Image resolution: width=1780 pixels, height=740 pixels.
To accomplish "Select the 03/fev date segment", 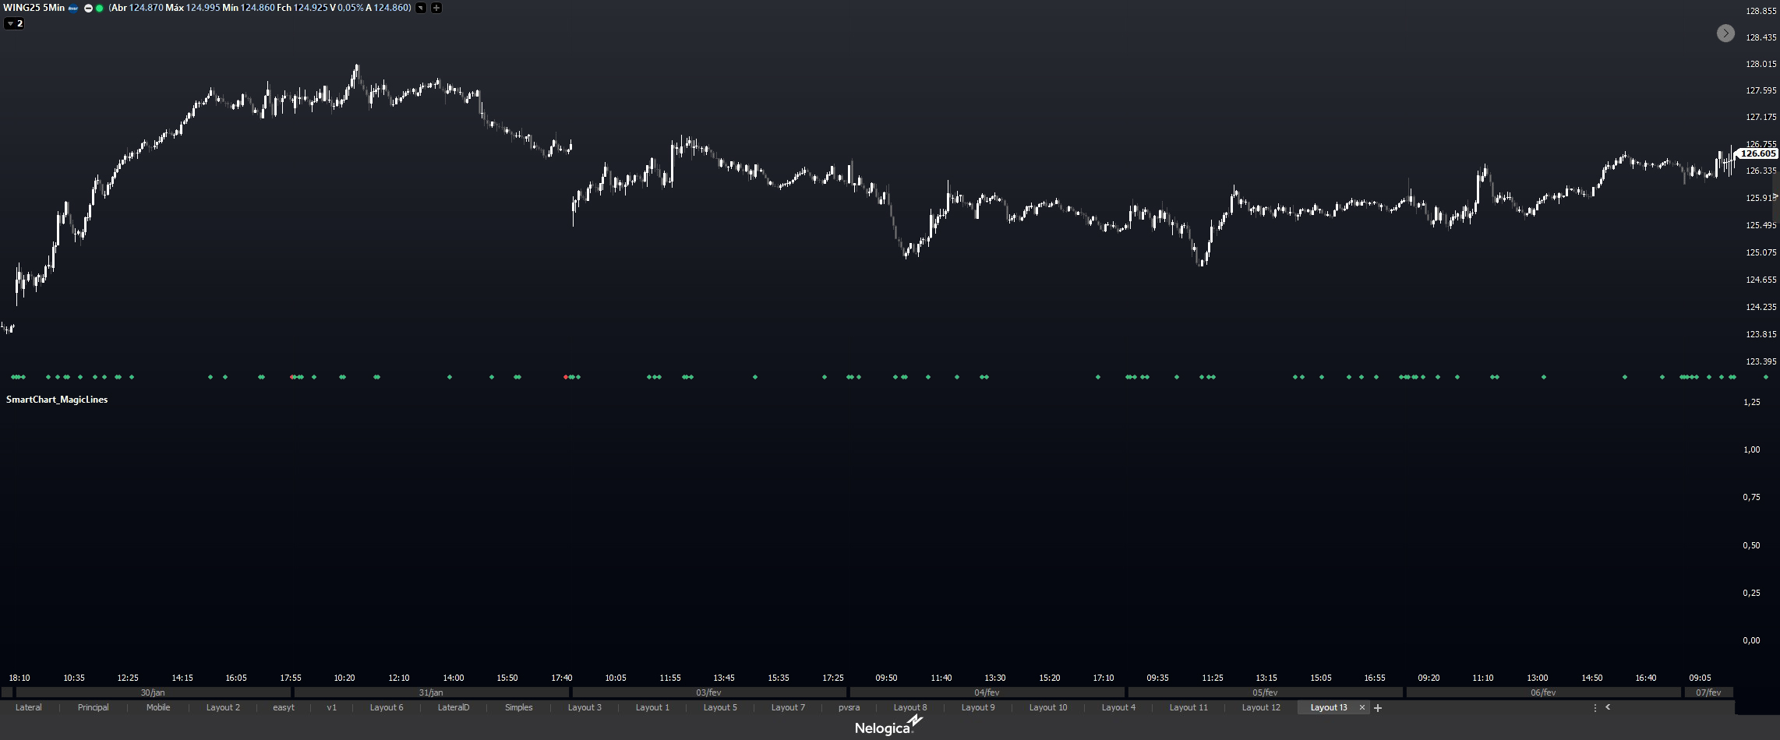I will pyautogui.click(x=708, y=692).
